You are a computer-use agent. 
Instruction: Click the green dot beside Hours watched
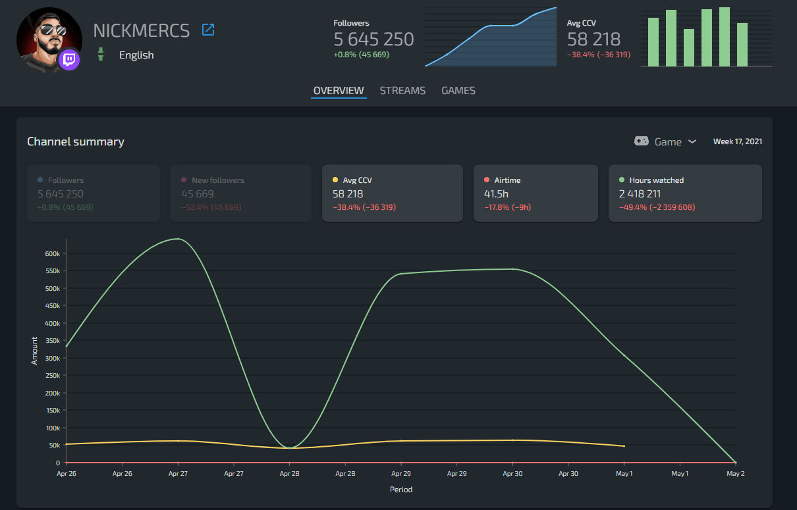pyautogui.click(x=622, y=180)
